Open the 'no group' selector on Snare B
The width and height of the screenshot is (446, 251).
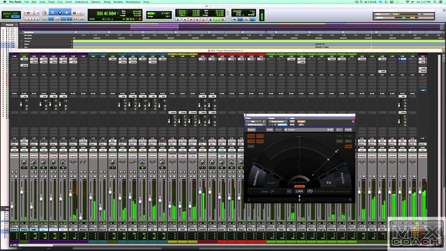[x=14, y=156]
